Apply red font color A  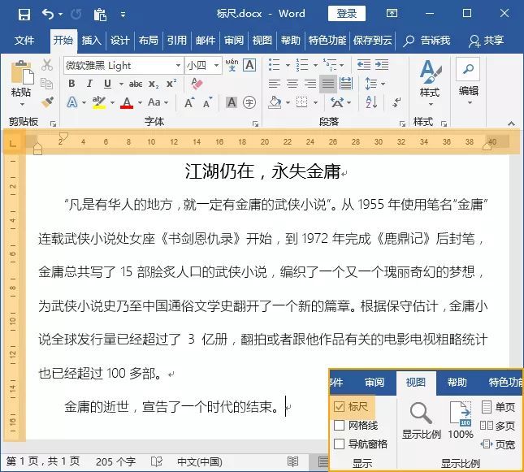[127, 102]
